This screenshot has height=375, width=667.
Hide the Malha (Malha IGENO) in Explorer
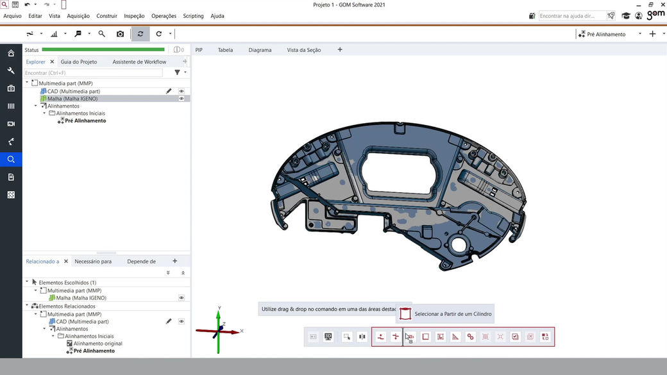coord(182,99)
